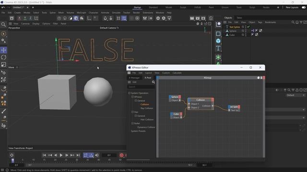Open viewport Cameras menu
307x172 pixels.
(25, 23)
